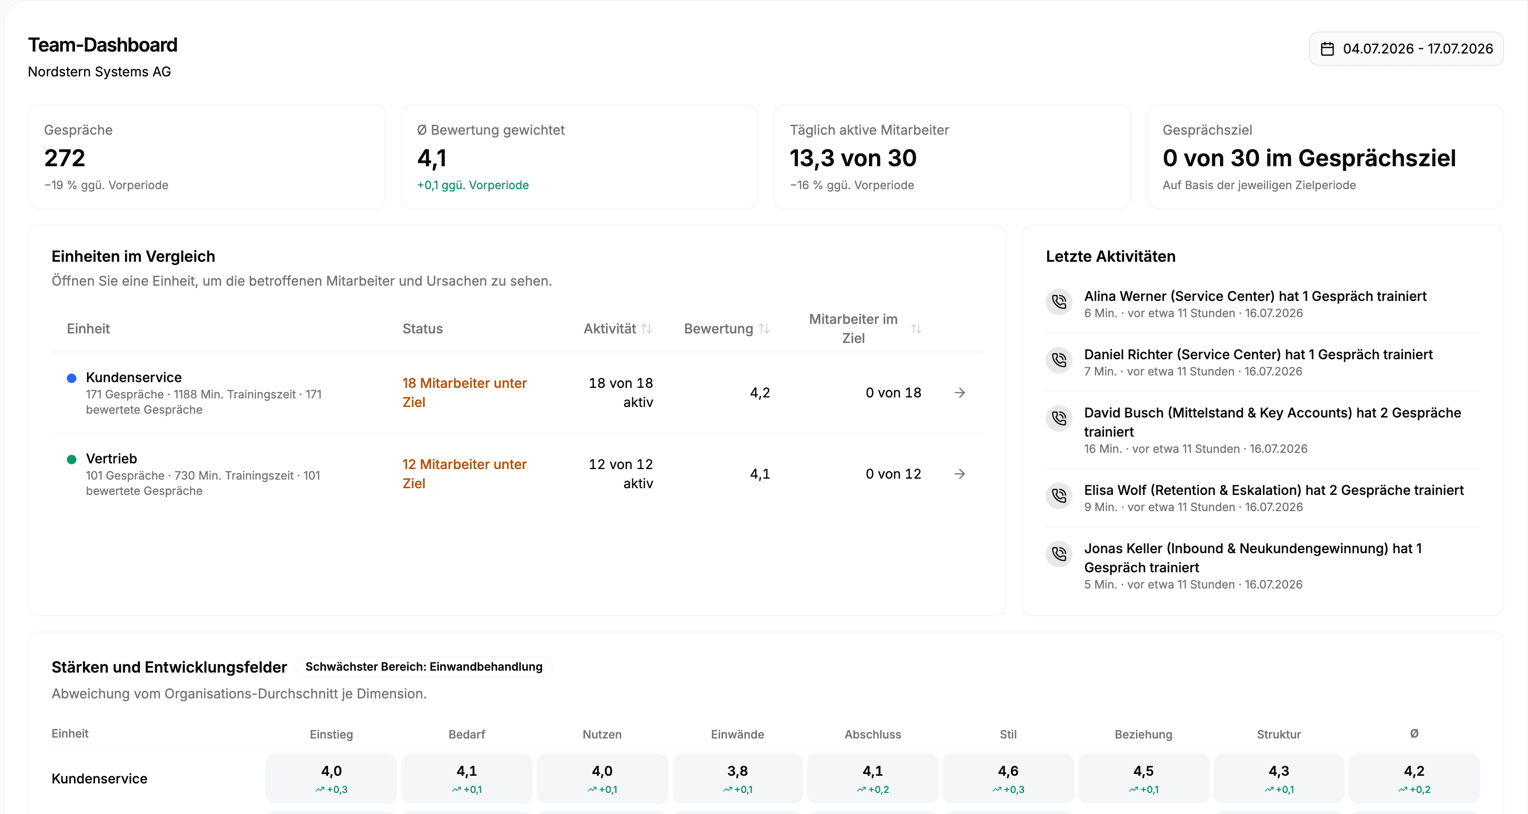The width and height of the screenshot is (1528, 814).
Task: Click Vertrieb Bewertung value 4,1 in comparison table
Action: pyautogui.click(x=760, y=474)
